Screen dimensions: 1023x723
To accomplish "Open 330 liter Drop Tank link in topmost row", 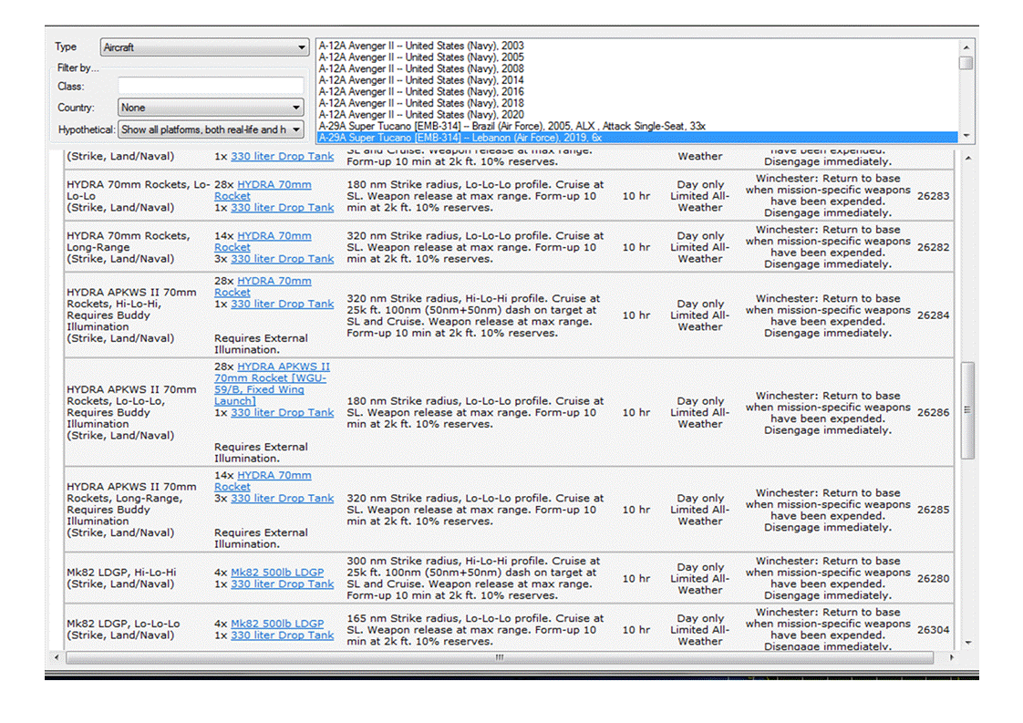I will click(283, 157).
